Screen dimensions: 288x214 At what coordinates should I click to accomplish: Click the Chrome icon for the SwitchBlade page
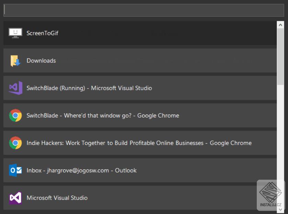point(15,116)
